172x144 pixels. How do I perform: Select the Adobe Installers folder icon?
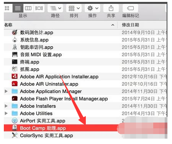[15, 106]
